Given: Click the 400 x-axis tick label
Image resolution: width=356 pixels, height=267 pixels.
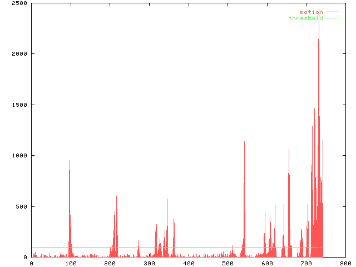Looking at the screenshot, I should point(188,263).
